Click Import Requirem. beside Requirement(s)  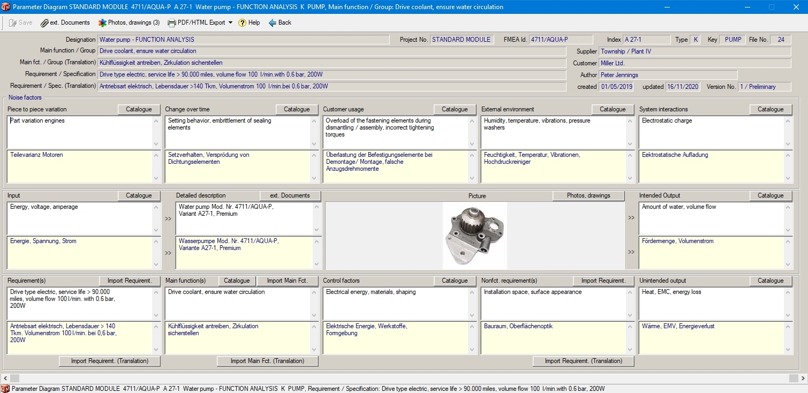coord(130,281)
